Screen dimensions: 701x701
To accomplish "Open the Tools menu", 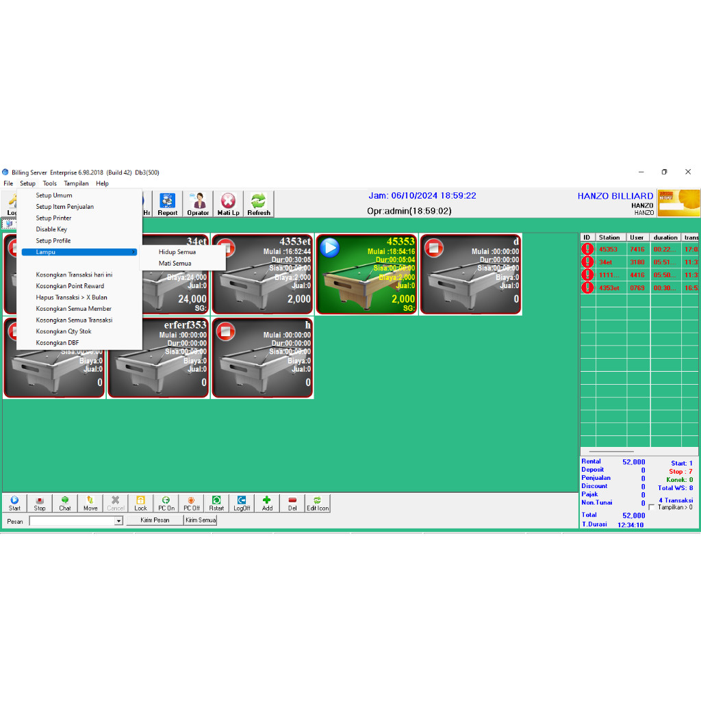I will click(49, 183).
